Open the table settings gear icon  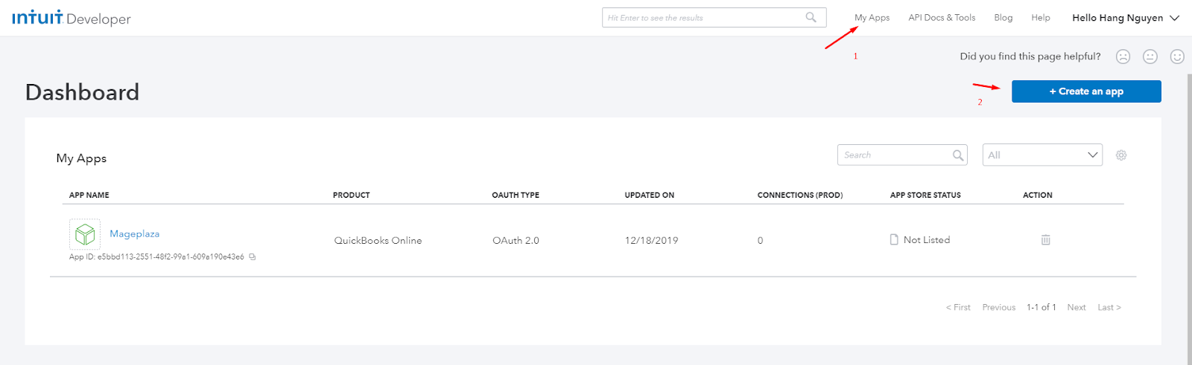[1121, 155]
